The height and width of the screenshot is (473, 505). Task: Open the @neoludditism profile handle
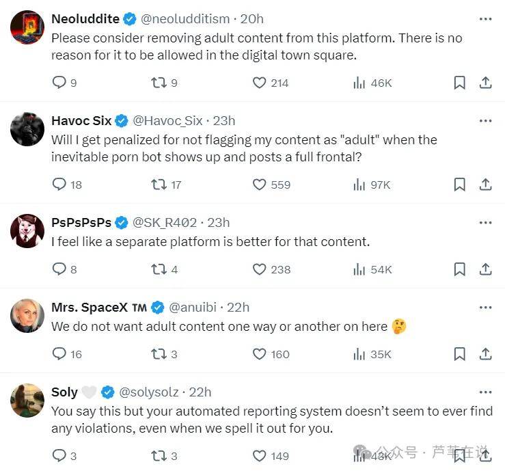click(185, 19)
